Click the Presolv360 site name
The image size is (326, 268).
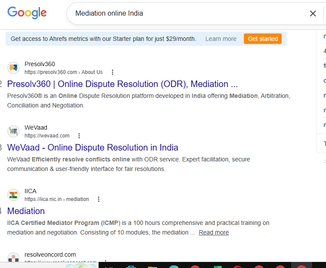[x=40, y=64]
